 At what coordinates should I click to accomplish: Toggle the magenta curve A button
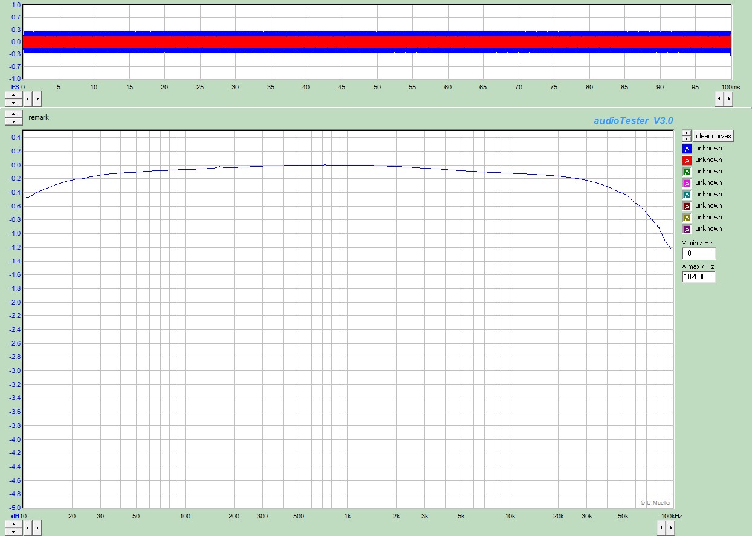[x=687, y=183]
